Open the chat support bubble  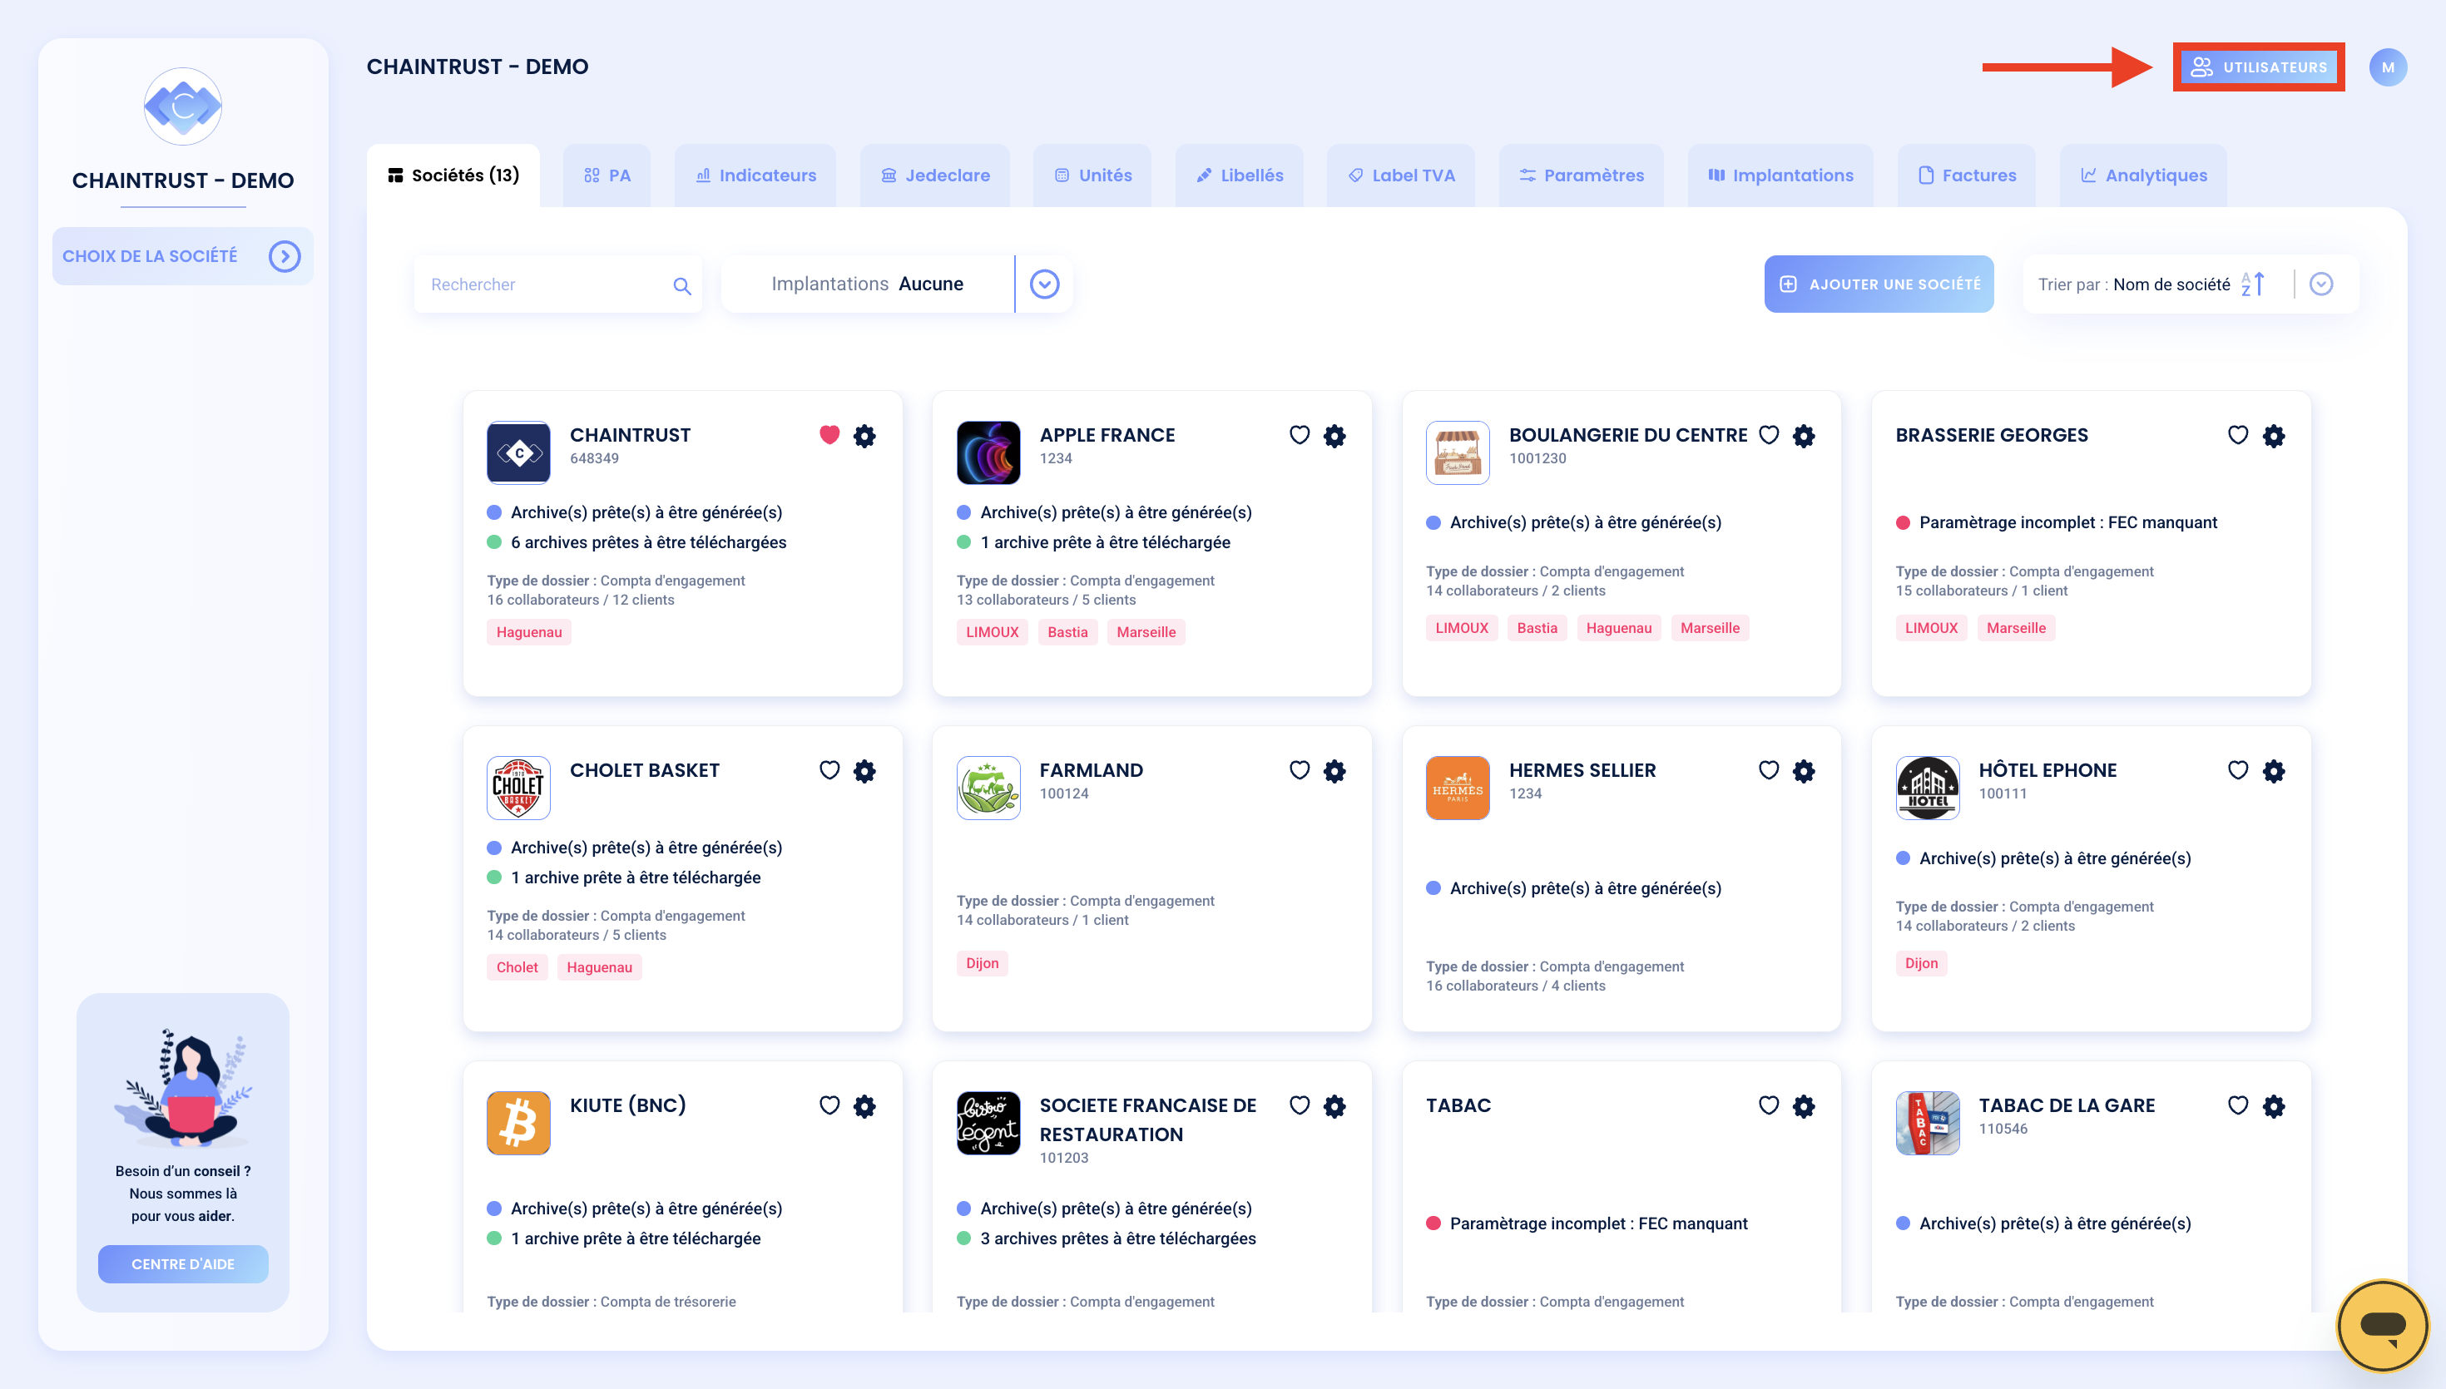click(x=2382, y=1325)
